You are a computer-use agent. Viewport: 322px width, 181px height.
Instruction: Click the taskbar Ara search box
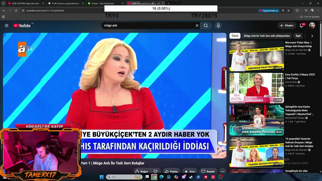tap(124, 177)
